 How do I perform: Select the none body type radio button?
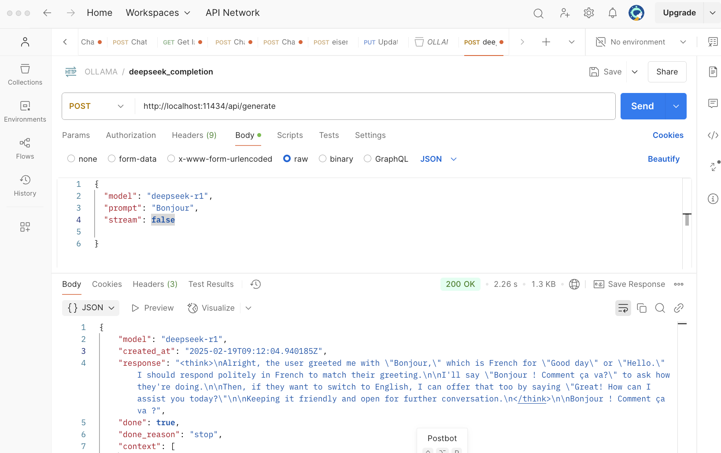71,159
